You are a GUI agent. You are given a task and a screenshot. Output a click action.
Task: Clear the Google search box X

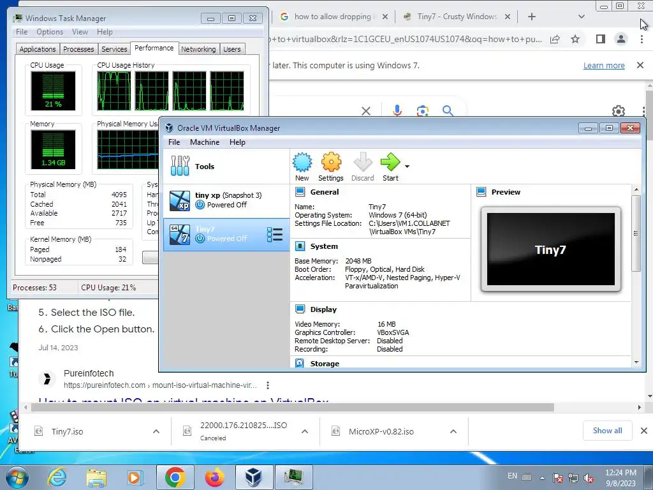[x=365, y=111]
